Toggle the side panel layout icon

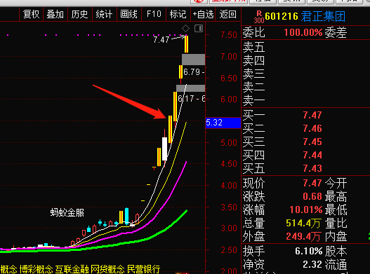(199, 29)
